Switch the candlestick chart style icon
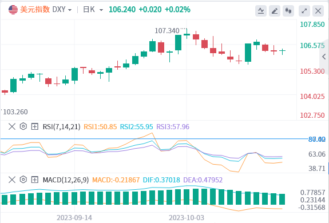The height and width of the screenshot is (223, 329). (288, 11)
